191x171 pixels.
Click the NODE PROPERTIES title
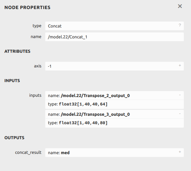point(27,7)
